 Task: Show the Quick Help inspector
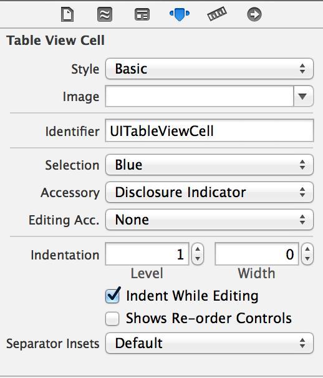pyautogui.click(x=105, y=14)
